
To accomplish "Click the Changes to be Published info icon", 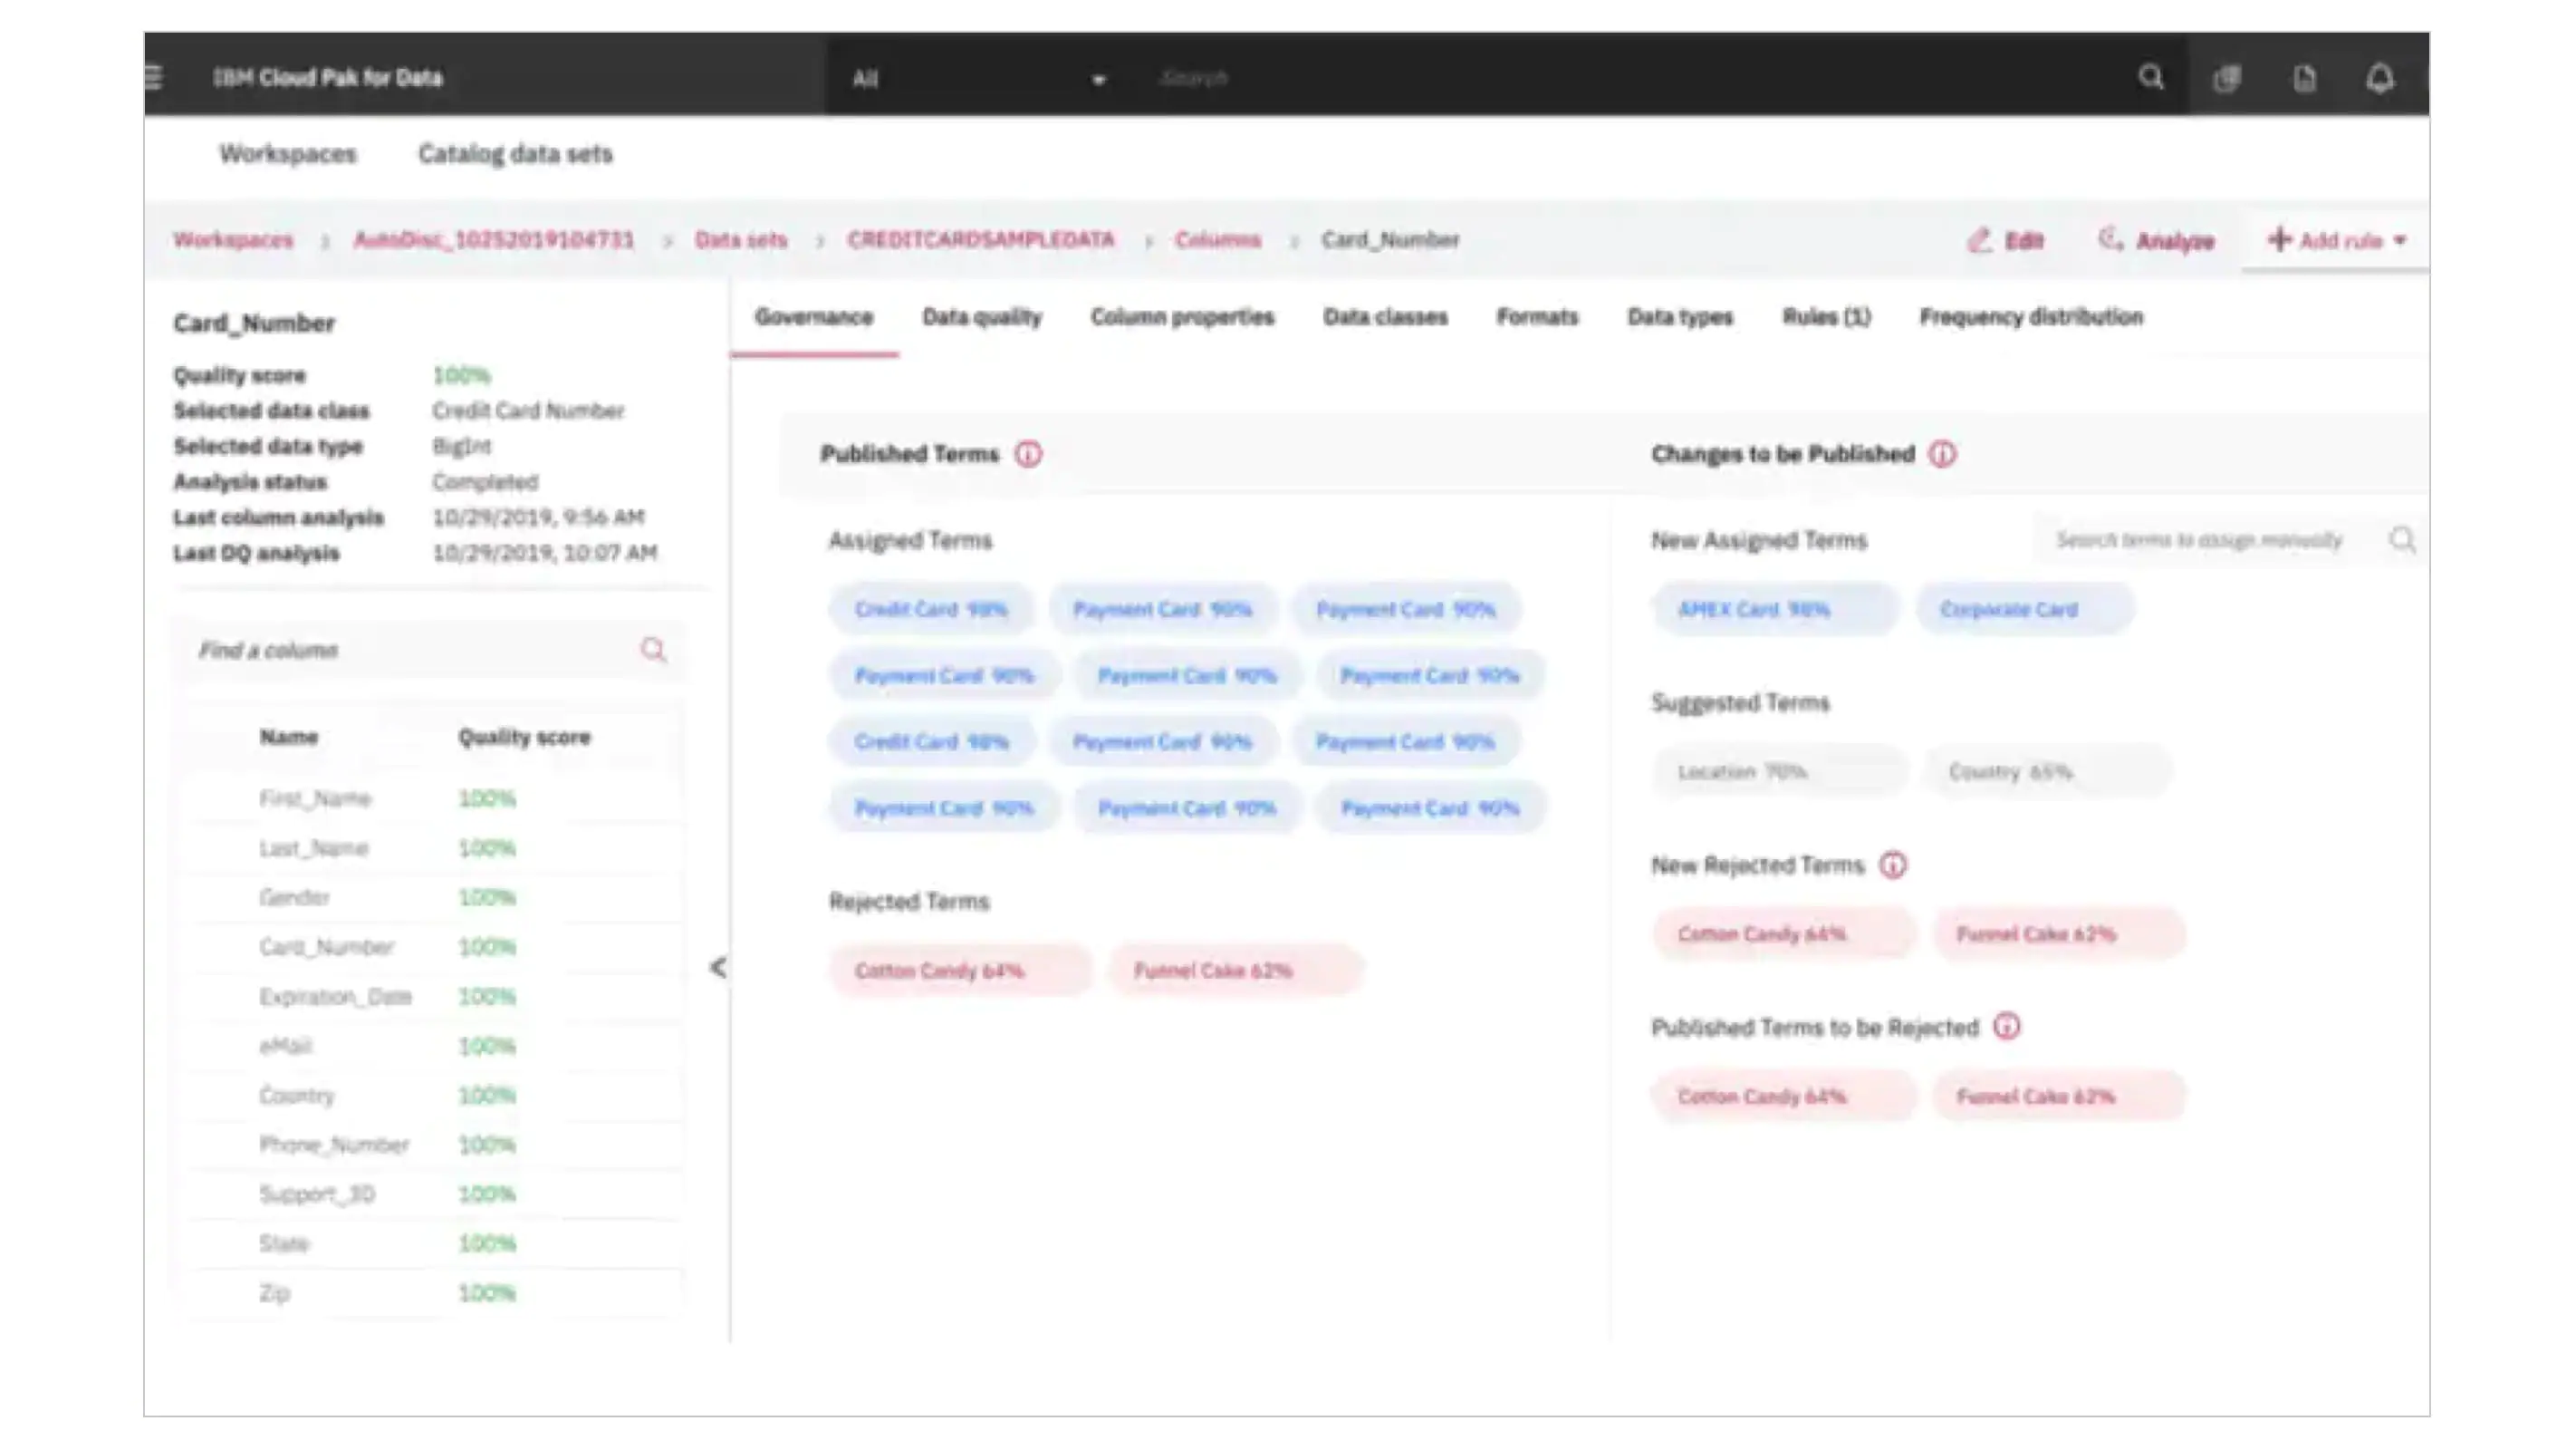I will coord(1943,453).
